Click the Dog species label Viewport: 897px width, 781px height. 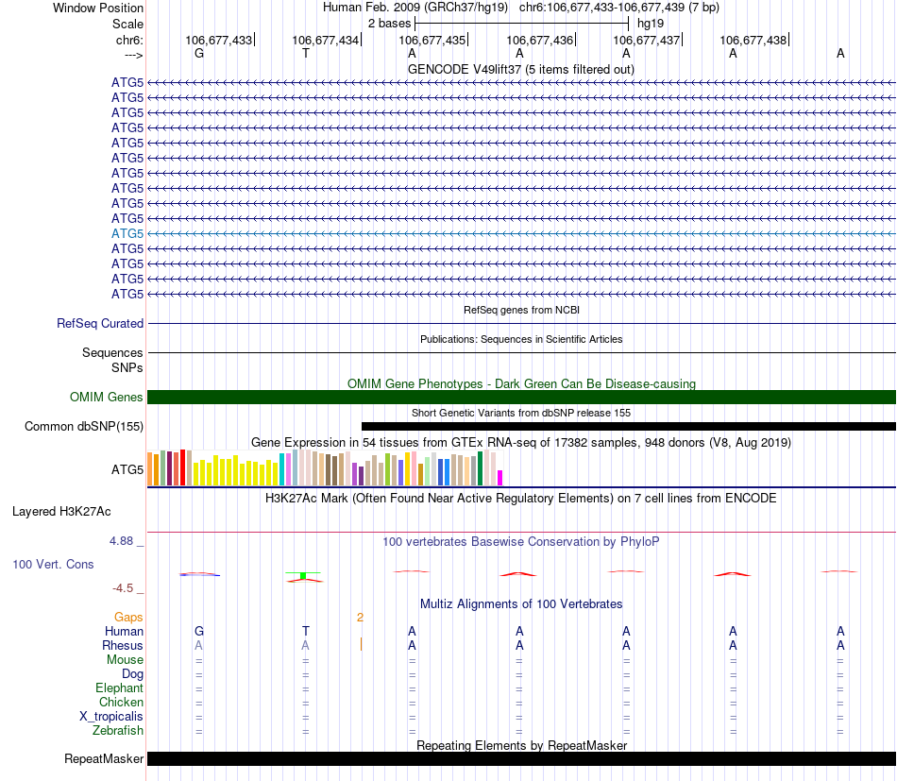coord(132,674)
